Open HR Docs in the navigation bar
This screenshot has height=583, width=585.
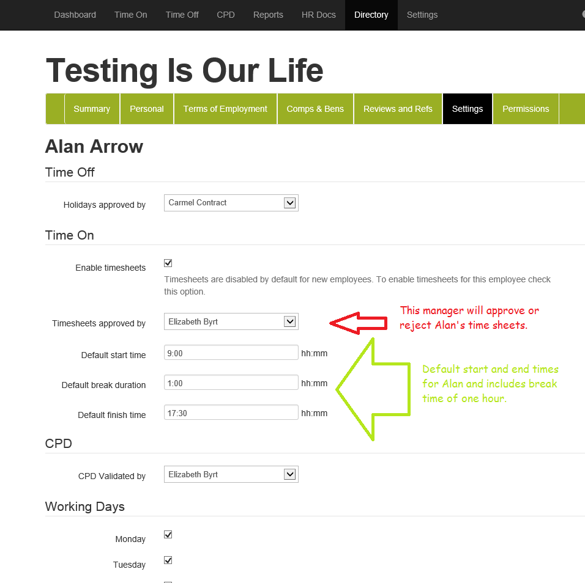pos(318,15)
